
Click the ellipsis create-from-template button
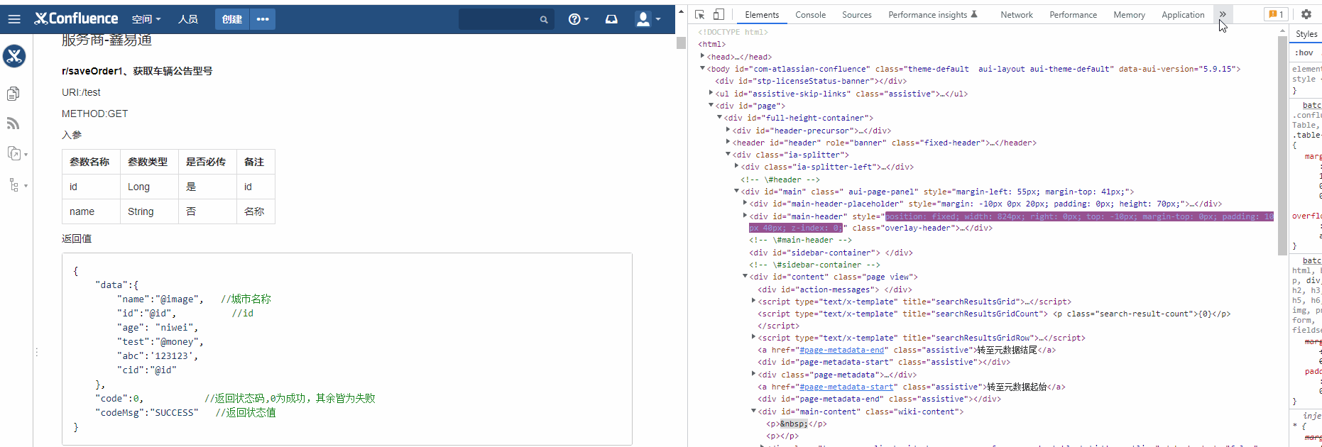pyautogui.click(x=263, y=19)
